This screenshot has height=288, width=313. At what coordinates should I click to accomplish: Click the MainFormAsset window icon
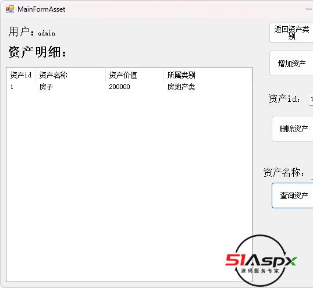[x=10, y=9]
